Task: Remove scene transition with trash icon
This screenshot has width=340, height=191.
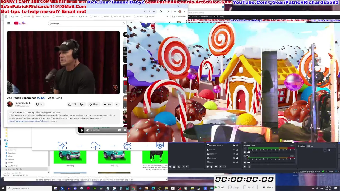Action: [329, 150]
